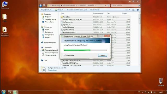This screenshot has width=167, height=94.
Task: Open the address bar history dropdown
Action: pos(106,6)
